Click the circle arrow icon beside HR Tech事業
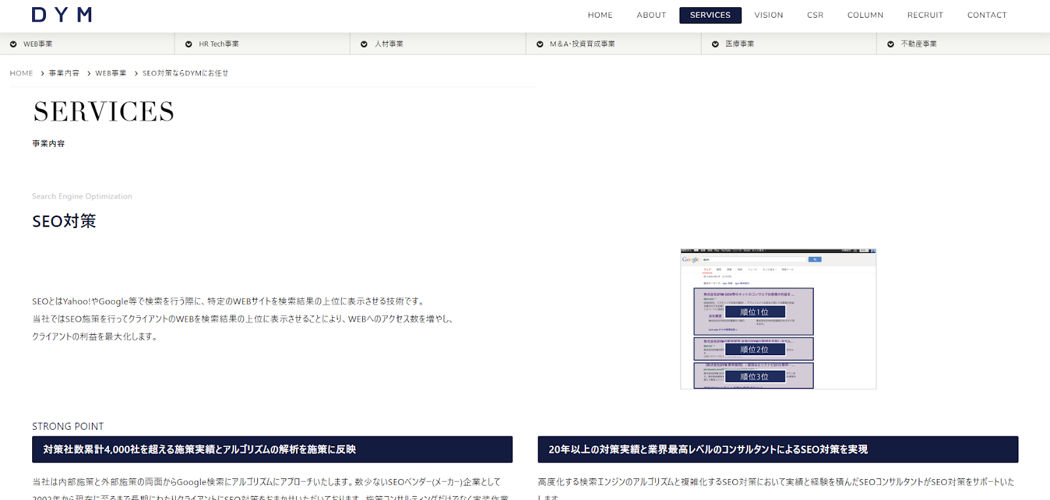 [x=188, y=44]
